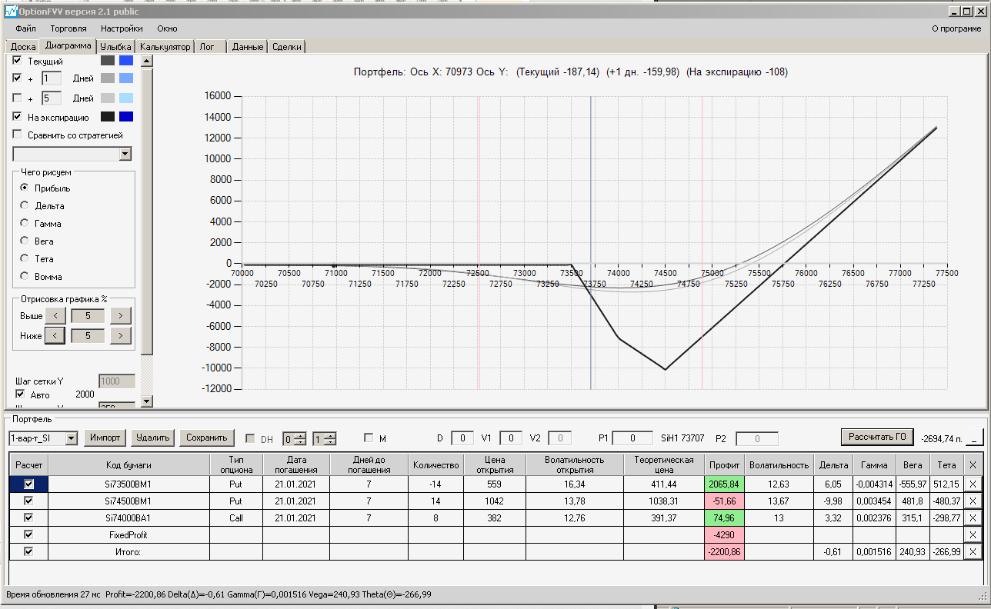The width and height of the screenshot is (991, 609).
Task: Delete the Si73500BM1 row with its X button
Action: click(x=973, y=484)
